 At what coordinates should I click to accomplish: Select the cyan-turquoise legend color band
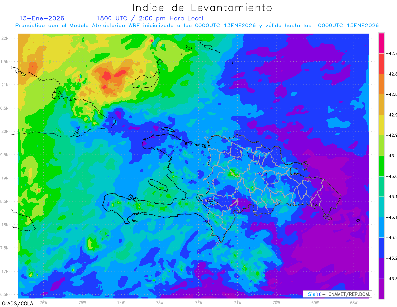tap(381, 207)
